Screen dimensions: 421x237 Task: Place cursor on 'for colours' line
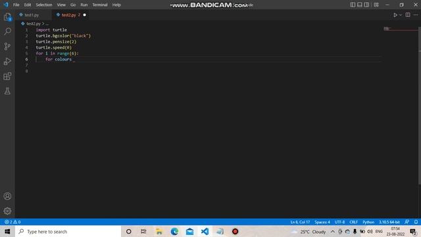[x=59, y=59]
